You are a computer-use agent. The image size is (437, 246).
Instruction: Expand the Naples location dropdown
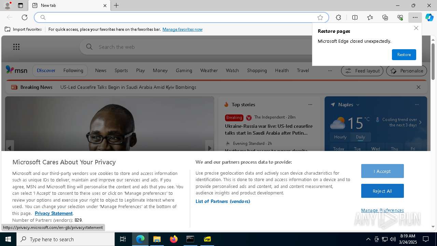tap(358, 105)
